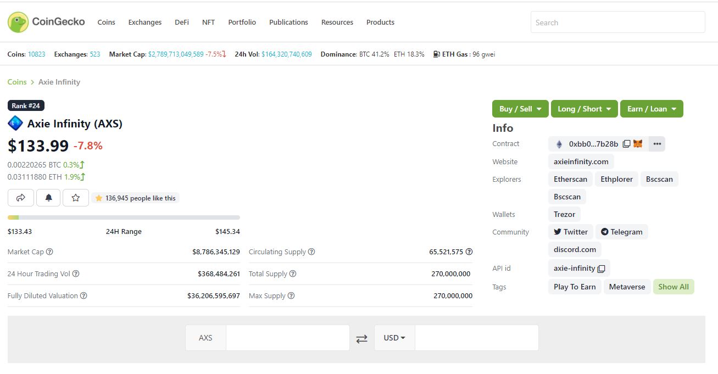This screenshot has height=374, width=718.
Task: Open the DeFi menu
Action: click(x=182, y=23)
